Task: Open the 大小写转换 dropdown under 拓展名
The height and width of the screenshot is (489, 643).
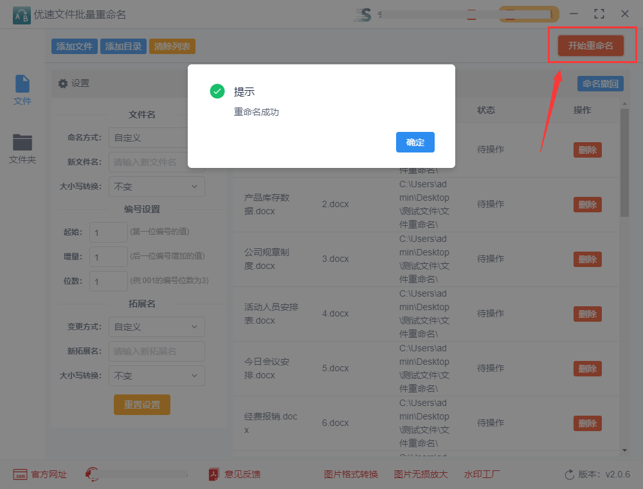Action: pos(156,375)
